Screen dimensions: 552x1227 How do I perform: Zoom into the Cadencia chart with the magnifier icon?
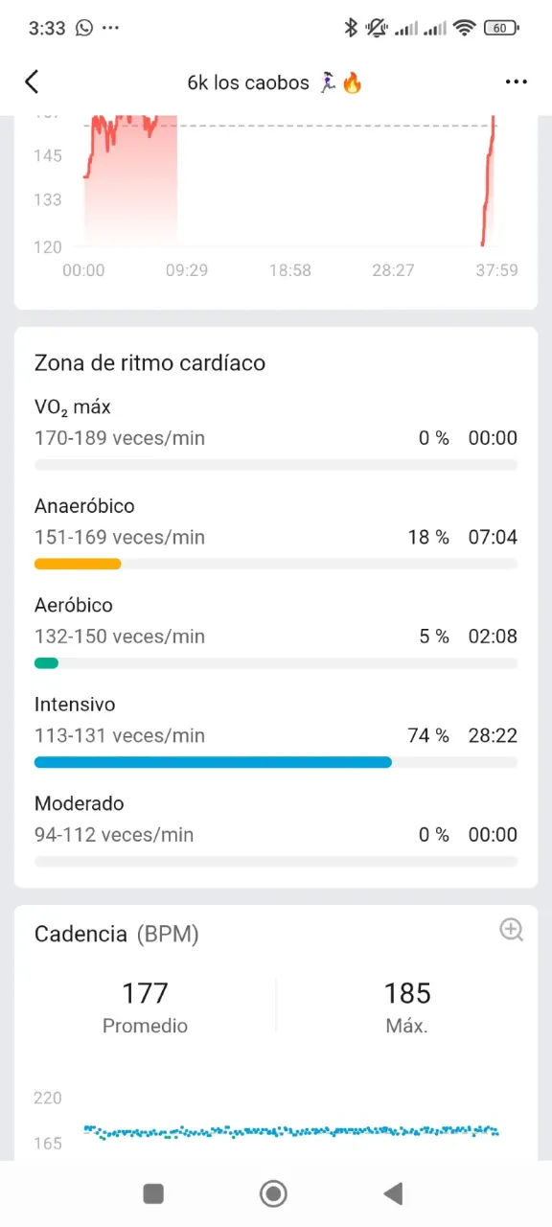(512, 929)
